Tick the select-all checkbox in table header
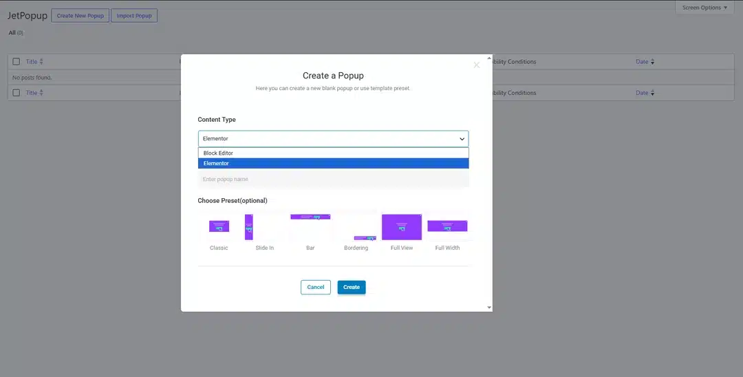This screenshot has width=743, height=377. point(16,61)
